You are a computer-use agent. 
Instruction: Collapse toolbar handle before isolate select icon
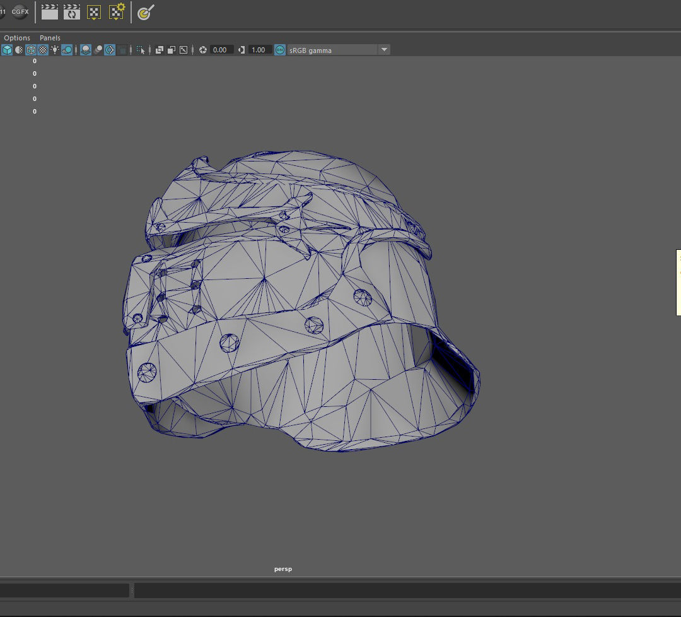131,50
